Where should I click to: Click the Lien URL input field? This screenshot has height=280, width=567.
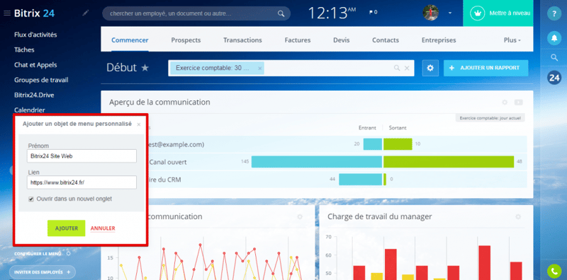pyautogui.click(x=82, y=182)
